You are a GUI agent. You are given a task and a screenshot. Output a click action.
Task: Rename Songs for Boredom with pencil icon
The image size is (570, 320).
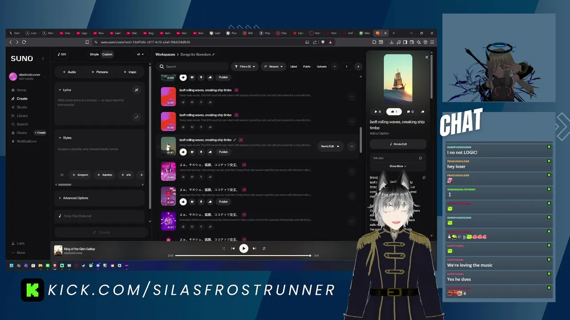[x=213, y=55]
